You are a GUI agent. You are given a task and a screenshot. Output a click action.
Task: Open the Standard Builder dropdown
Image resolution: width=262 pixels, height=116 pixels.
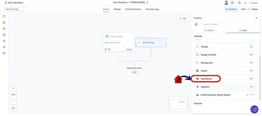coord(15,9)
